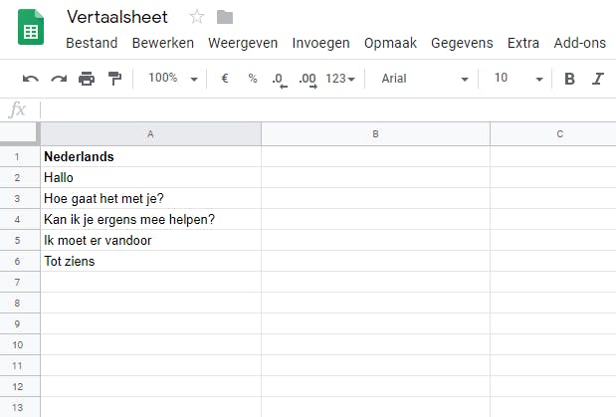This screenshot has width=616, height=417.
Task: Open the Gegevens menu
Action: 462,43
